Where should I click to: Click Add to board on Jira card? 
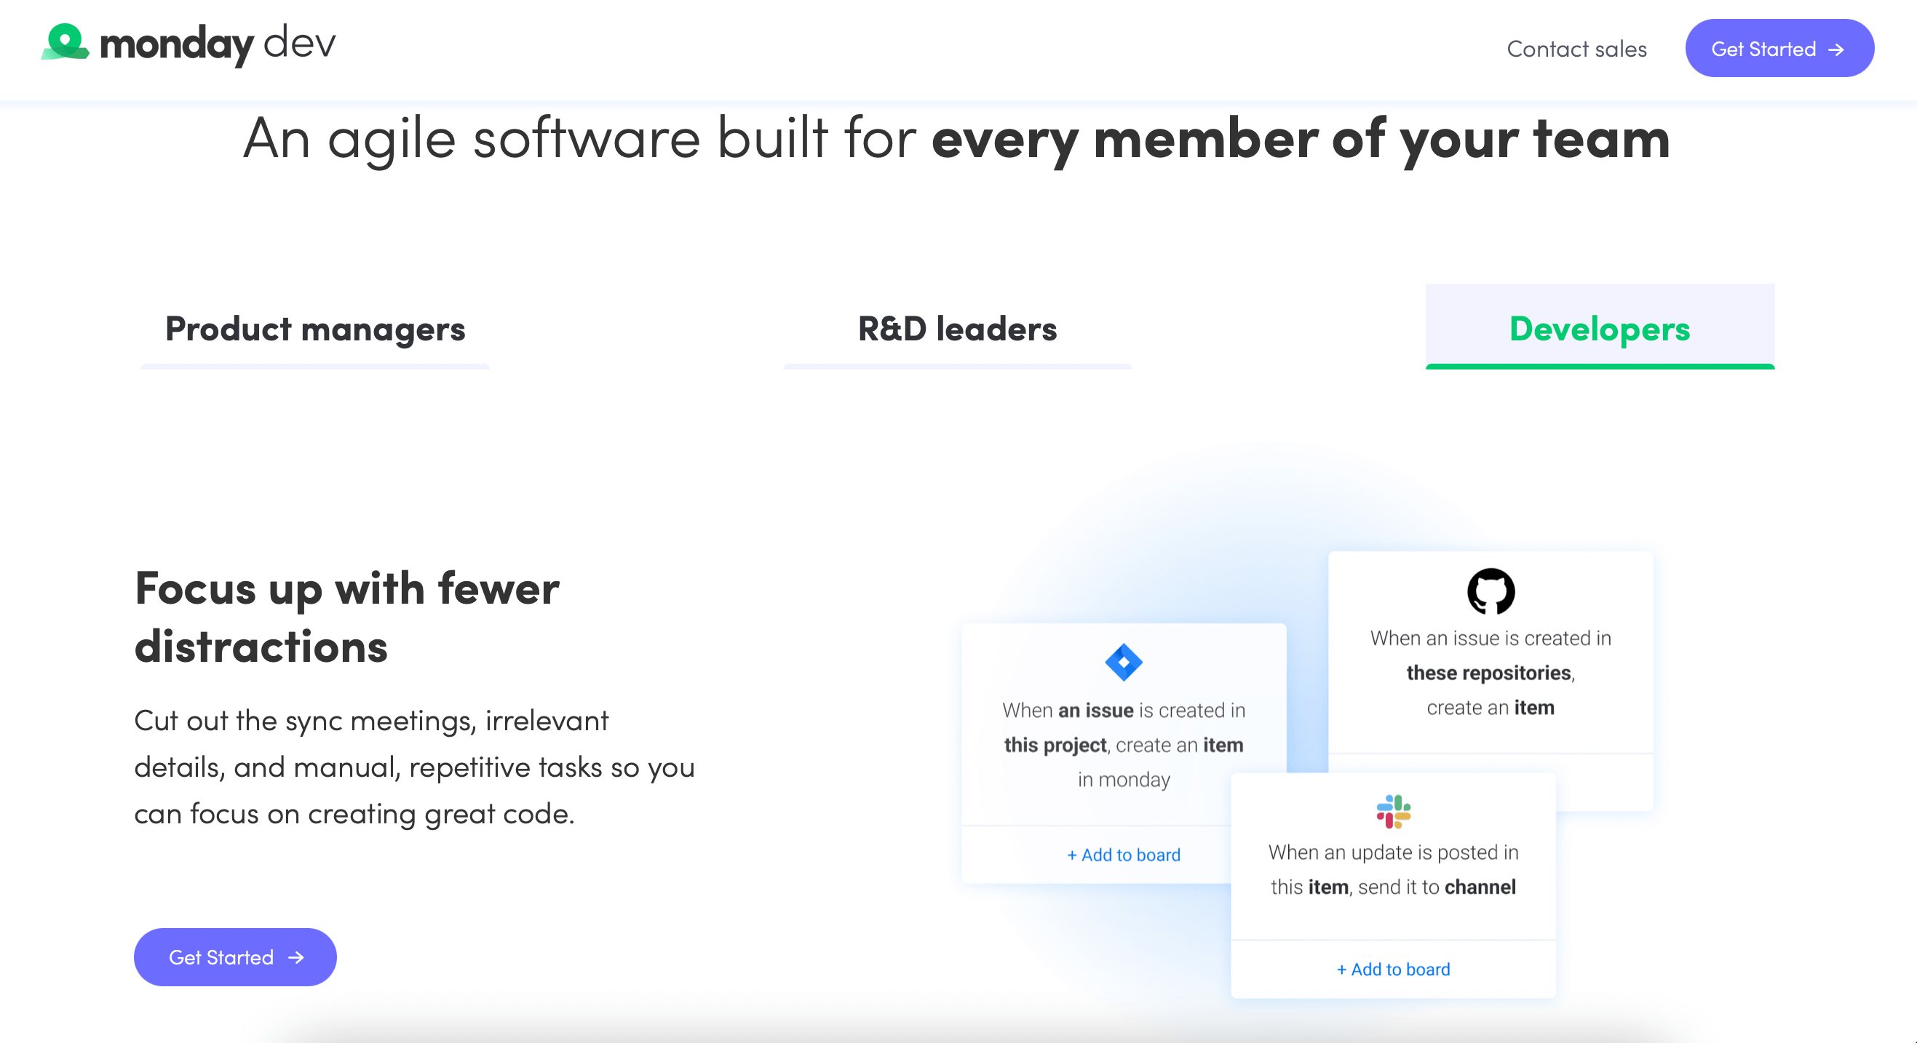(x=1124, y=854)
